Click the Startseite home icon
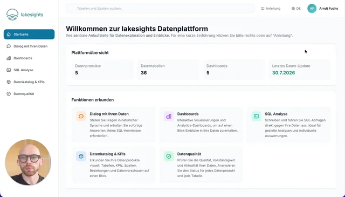Viewport: 345px width, 197px height. [x=9, y=35]
